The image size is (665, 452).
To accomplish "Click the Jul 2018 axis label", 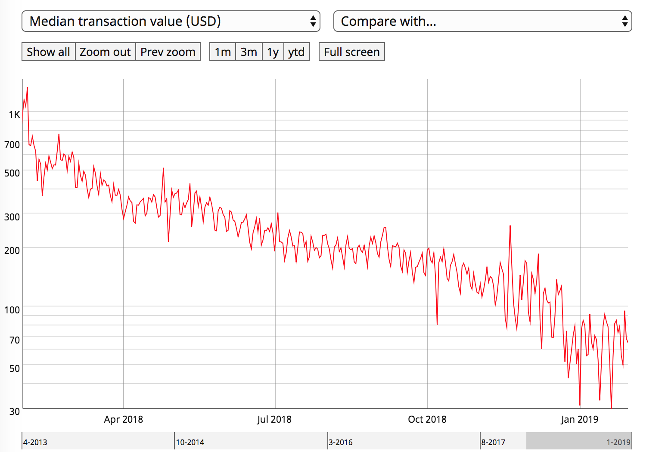I will 274,419.
